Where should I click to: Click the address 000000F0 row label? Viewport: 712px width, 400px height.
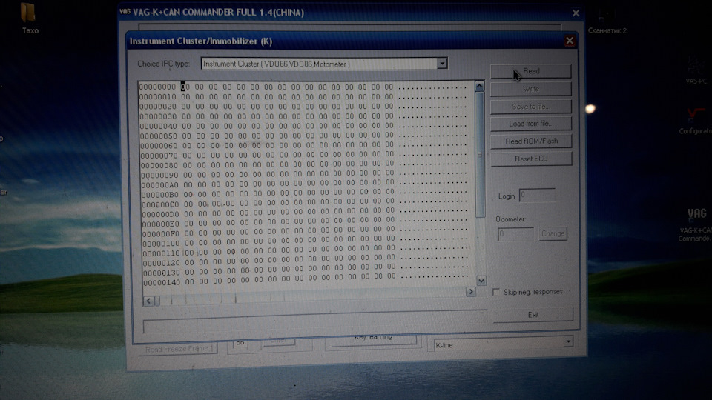pyautogui.click(x=161, y=234)
